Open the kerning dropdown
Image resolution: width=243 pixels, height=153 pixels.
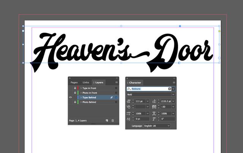pyautogui.click(x=148, y=107)
